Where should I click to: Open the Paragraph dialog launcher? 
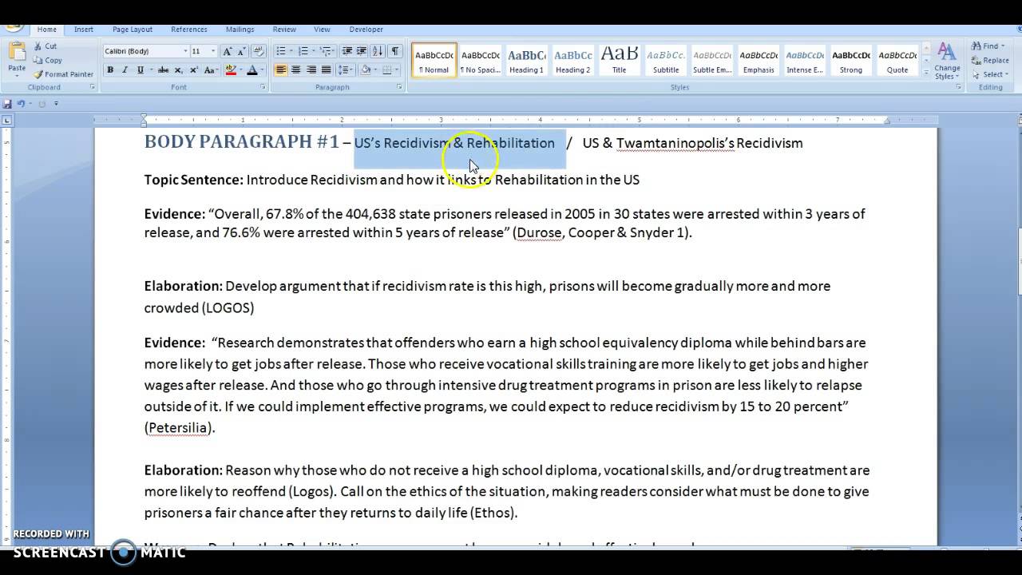point(399,87)
